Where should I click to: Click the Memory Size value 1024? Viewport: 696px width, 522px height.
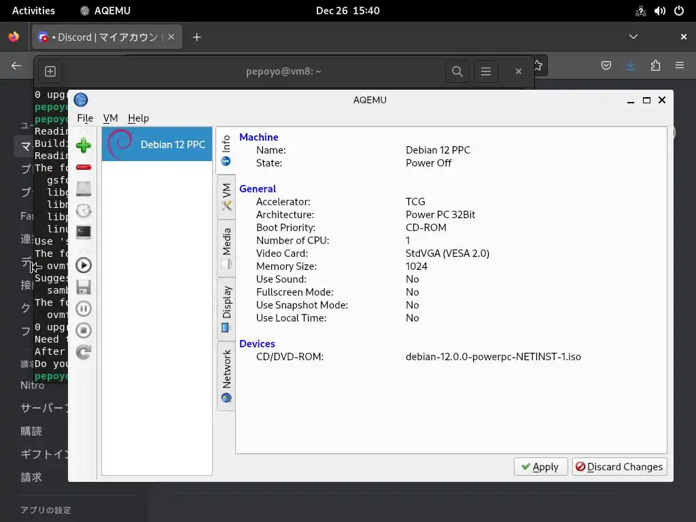tap(417, 266)
